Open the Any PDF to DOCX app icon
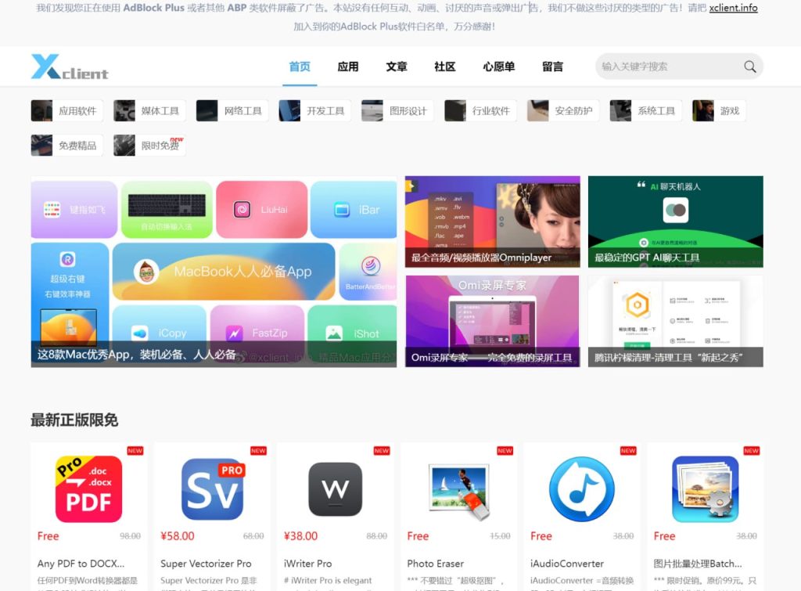 (x=89, y=488)
